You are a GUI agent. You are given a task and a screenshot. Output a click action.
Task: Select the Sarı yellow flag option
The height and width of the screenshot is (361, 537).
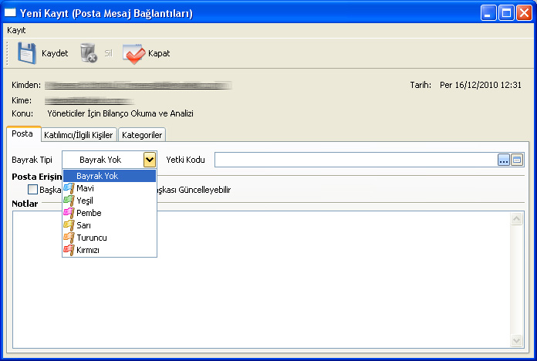[x=83, y=225]
